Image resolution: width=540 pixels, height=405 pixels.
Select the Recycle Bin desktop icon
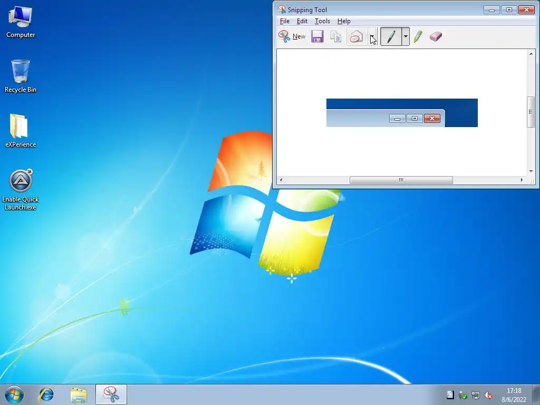21,76
